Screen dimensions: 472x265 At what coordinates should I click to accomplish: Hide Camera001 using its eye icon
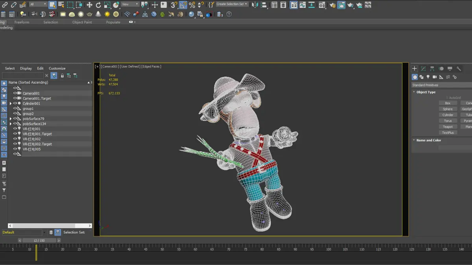tap(15, 93)
